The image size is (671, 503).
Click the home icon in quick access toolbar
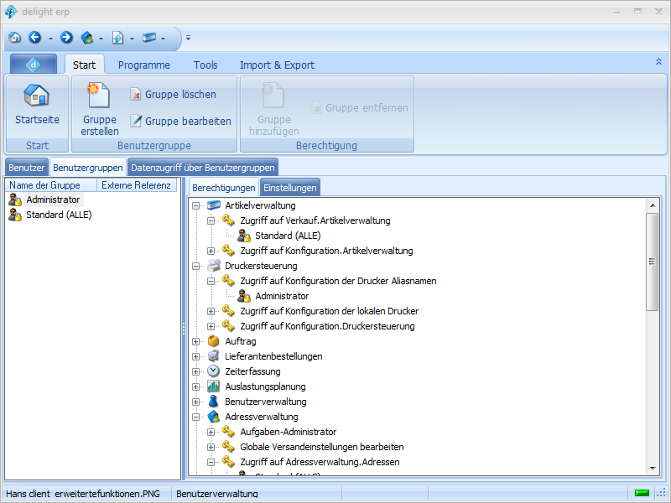click(x=14, y=38)
